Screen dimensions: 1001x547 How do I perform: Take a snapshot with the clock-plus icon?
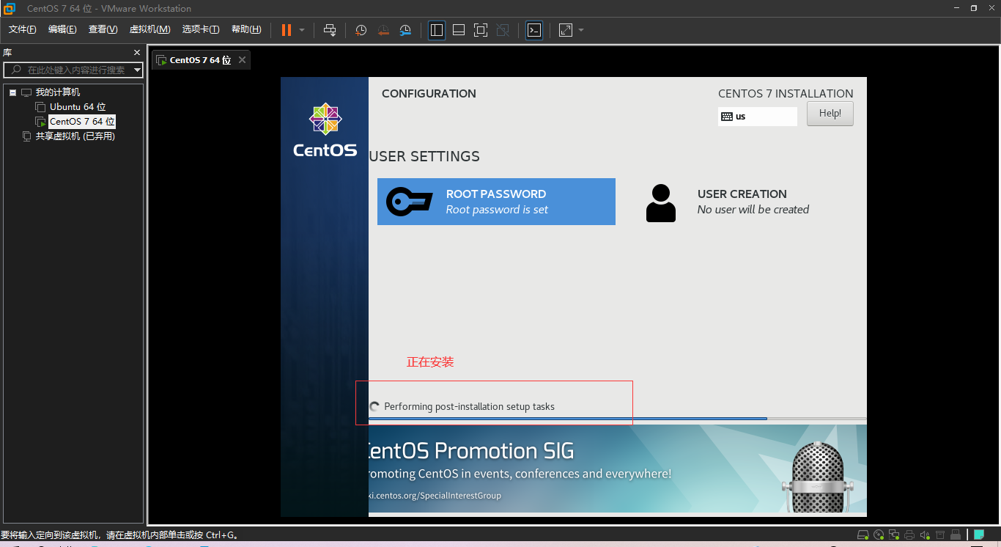coord(361,30)
